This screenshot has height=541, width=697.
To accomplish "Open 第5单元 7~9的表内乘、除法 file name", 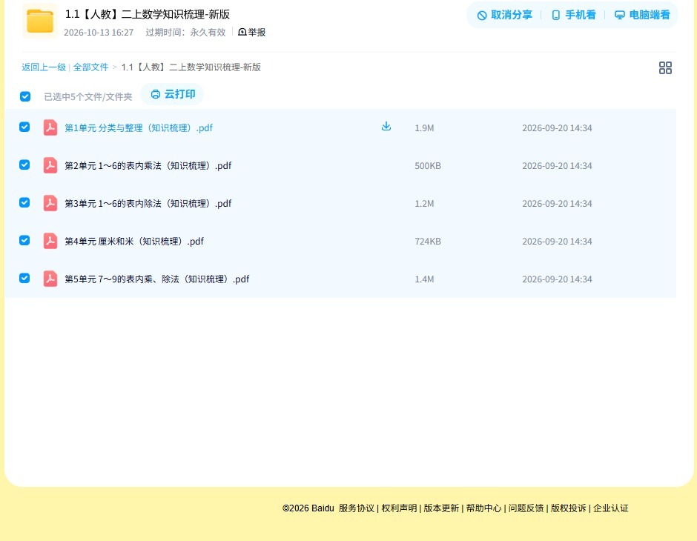I will point(157,279).
